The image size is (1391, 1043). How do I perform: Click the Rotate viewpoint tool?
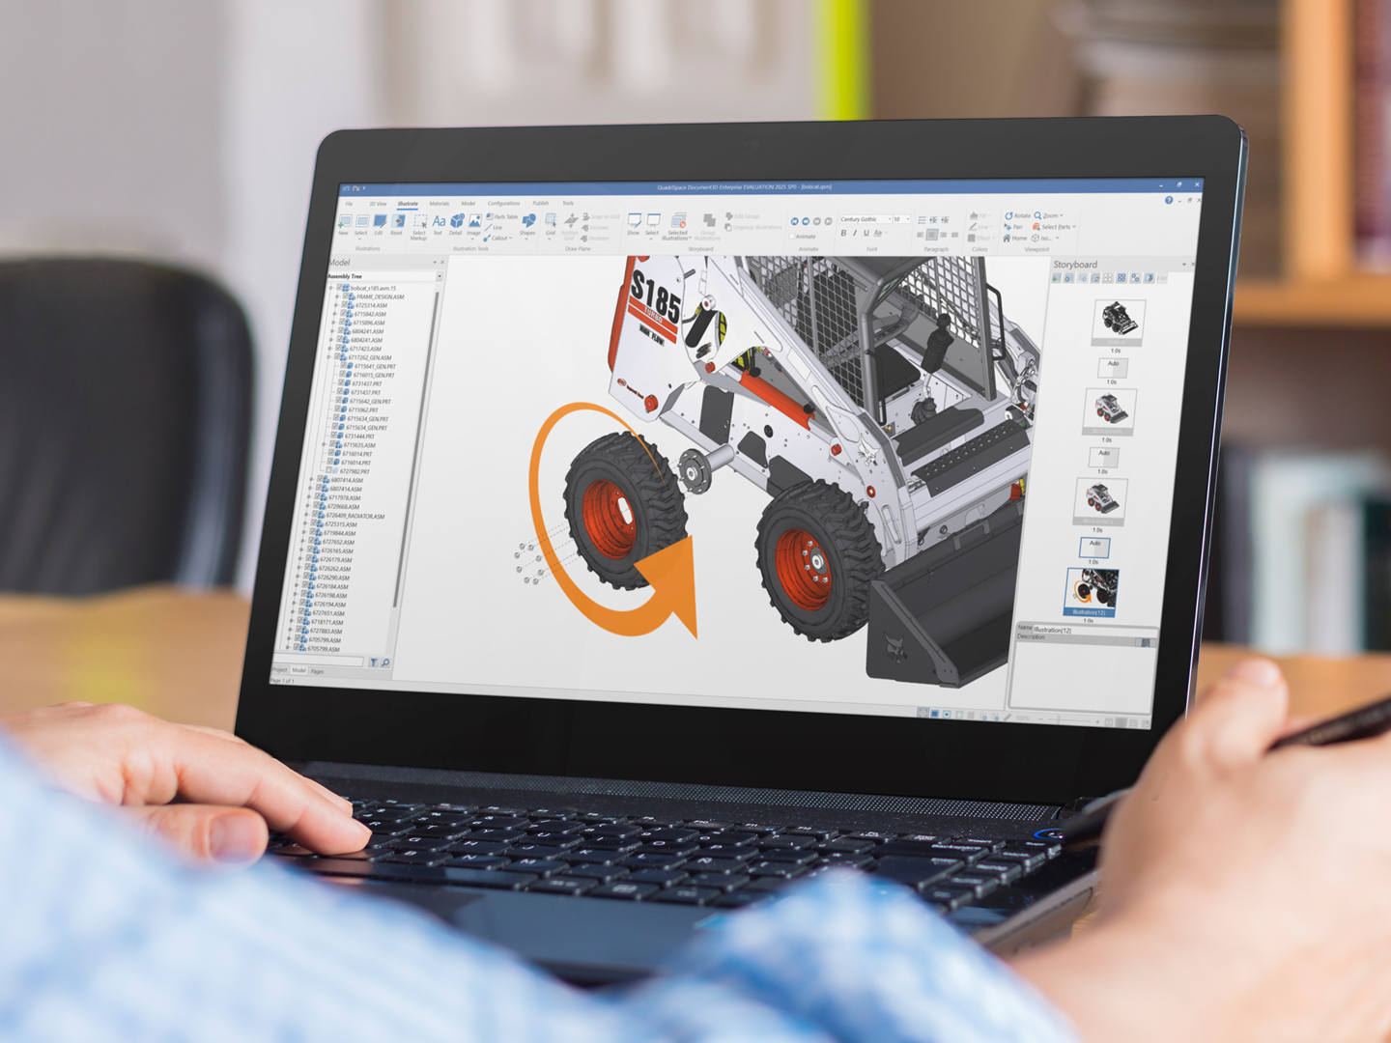1017,215
